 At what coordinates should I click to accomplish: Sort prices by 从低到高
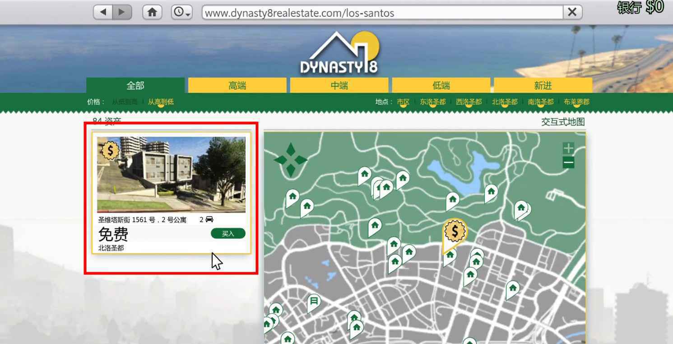(125, 102)
